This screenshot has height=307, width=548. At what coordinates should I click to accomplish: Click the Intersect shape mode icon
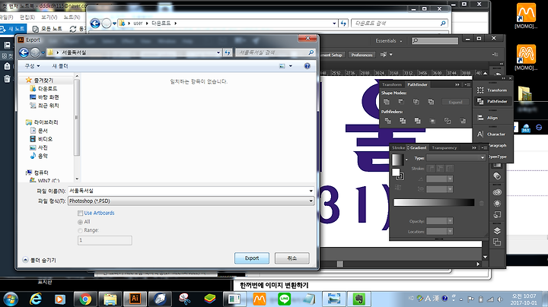[x=416, y=102]
